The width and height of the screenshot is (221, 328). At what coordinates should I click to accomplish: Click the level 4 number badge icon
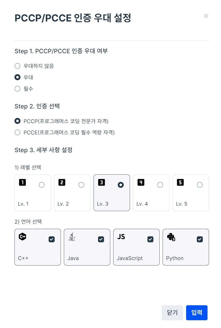[x=141, y=182]
